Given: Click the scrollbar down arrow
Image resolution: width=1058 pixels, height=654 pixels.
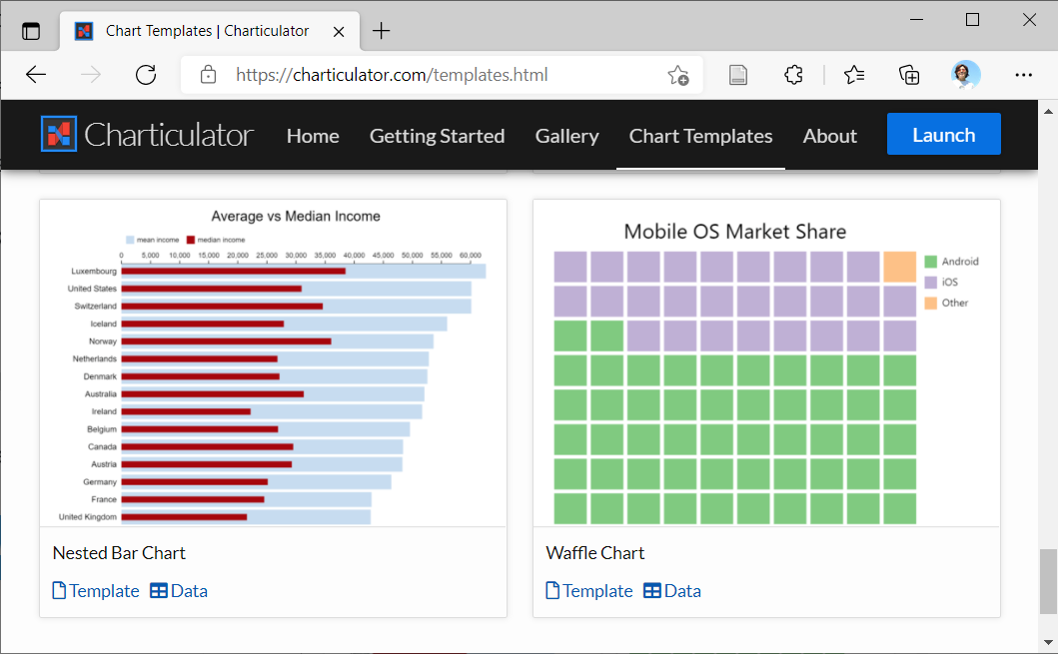Looking at the screenshot, I should 1048,643.
